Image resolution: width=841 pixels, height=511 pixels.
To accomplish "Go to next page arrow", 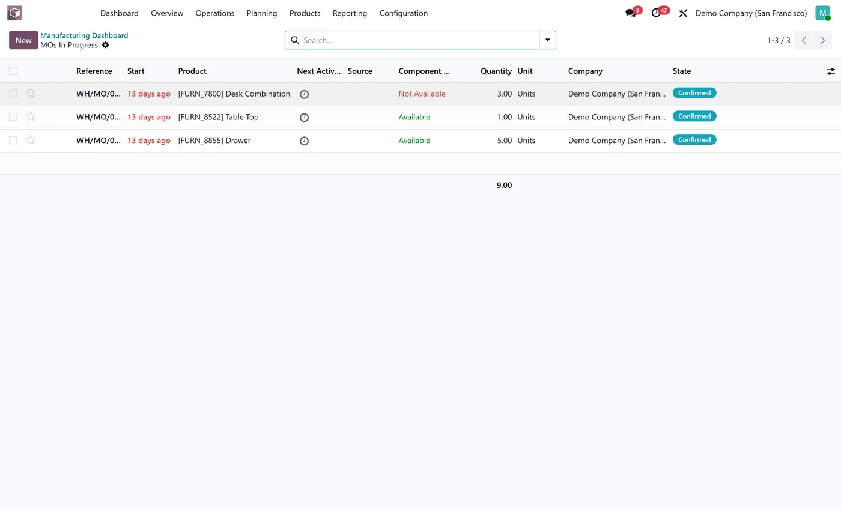I will tap(823, 40).
